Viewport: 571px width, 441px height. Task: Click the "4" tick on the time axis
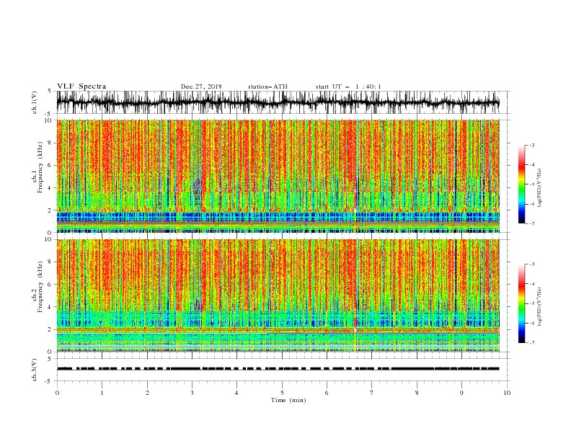(236, 393)
